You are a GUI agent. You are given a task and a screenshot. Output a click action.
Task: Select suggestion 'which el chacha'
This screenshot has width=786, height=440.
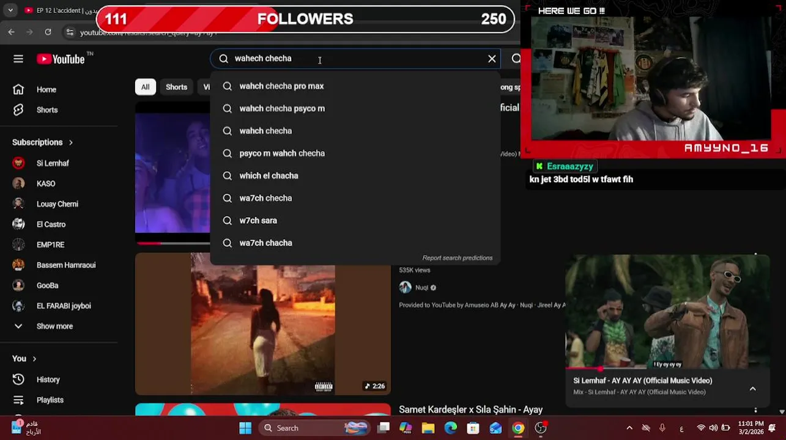tap(355, 176)
